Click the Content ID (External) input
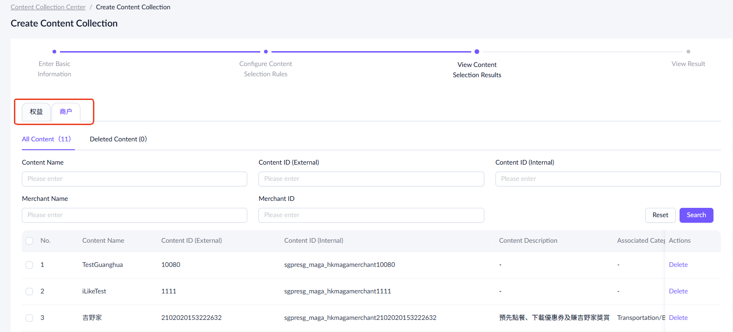Image resolution: width=733 pixels, height=332 pixels. 371,179
